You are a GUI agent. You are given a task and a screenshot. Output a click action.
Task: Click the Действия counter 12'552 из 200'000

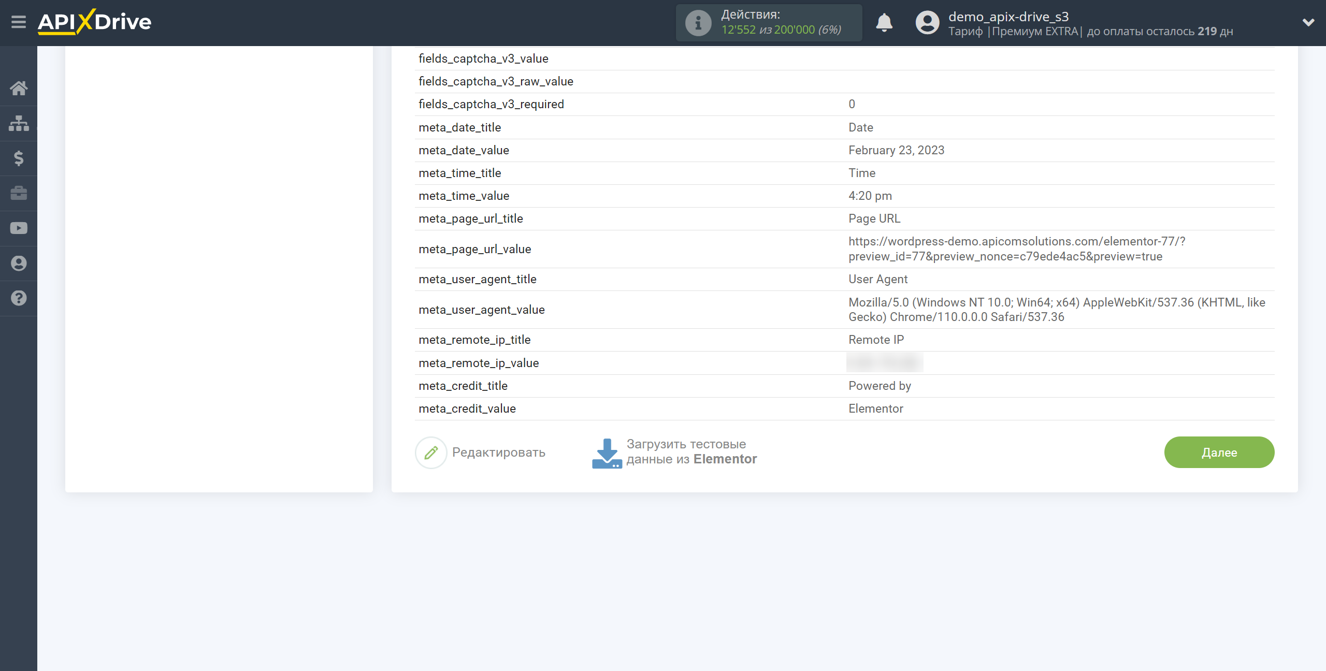[x=781, y=30]
